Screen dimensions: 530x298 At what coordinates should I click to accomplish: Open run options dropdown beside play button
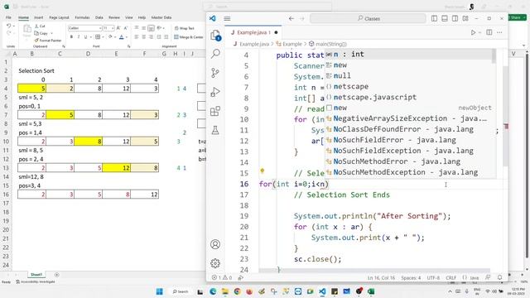click(479, 32)
